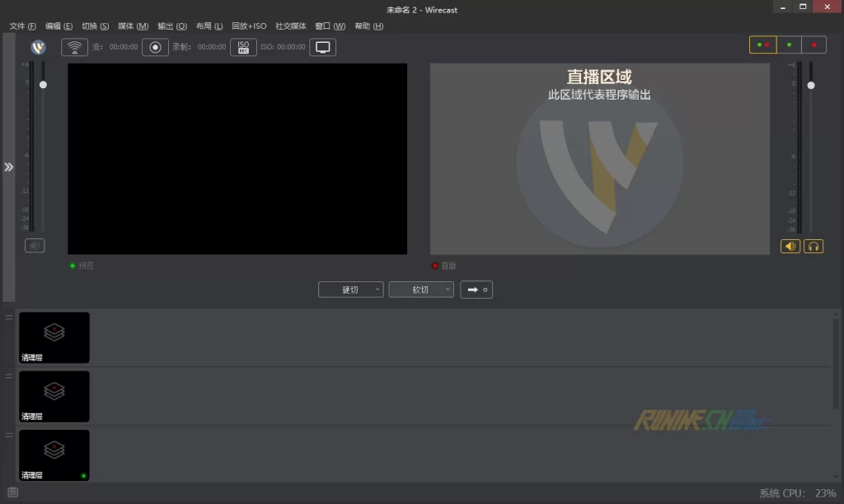Toggle headphone monitoring button
This screenshot has width=844, height=504.
814,246
